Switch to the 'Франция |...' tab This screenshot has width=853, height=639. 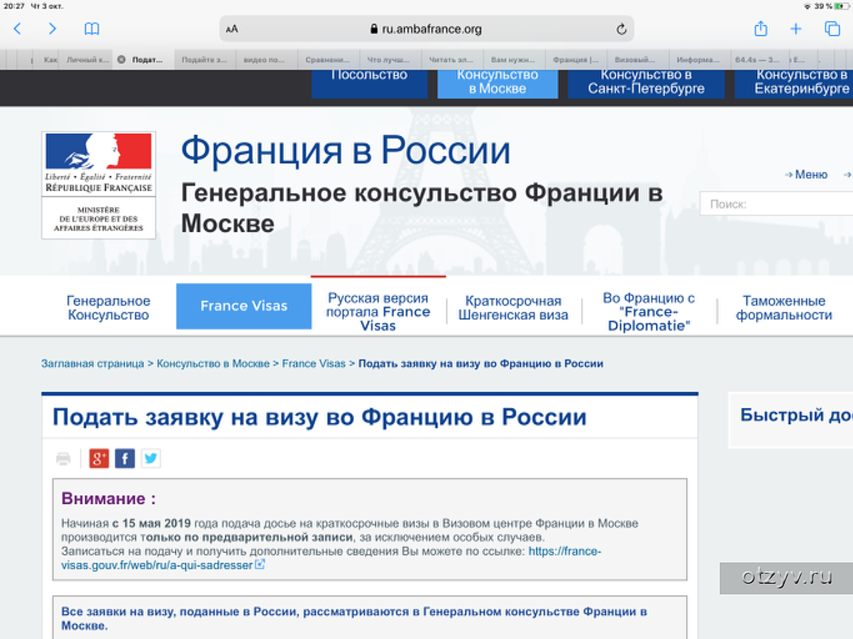[x=576, y=60]
